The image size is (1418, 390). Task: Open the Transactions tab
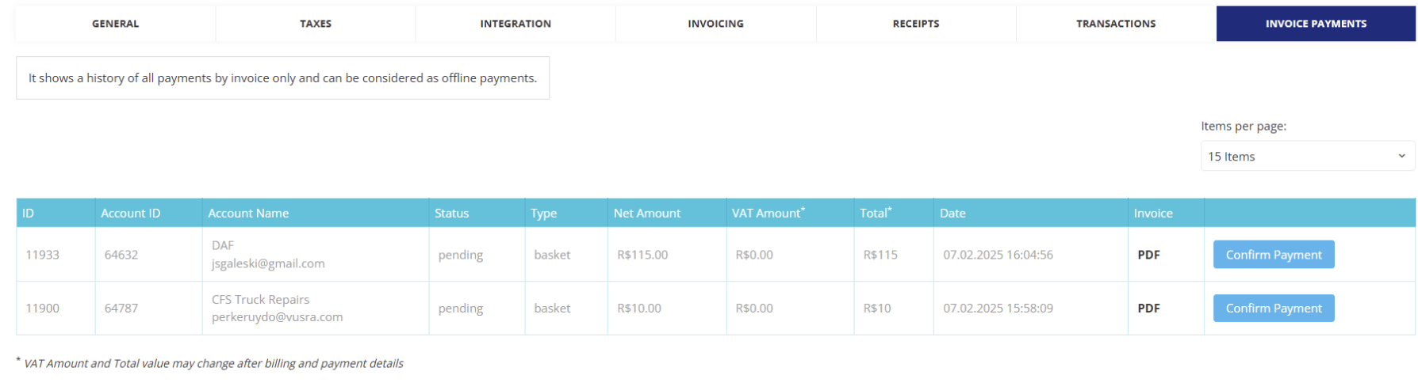(1116, 24)
